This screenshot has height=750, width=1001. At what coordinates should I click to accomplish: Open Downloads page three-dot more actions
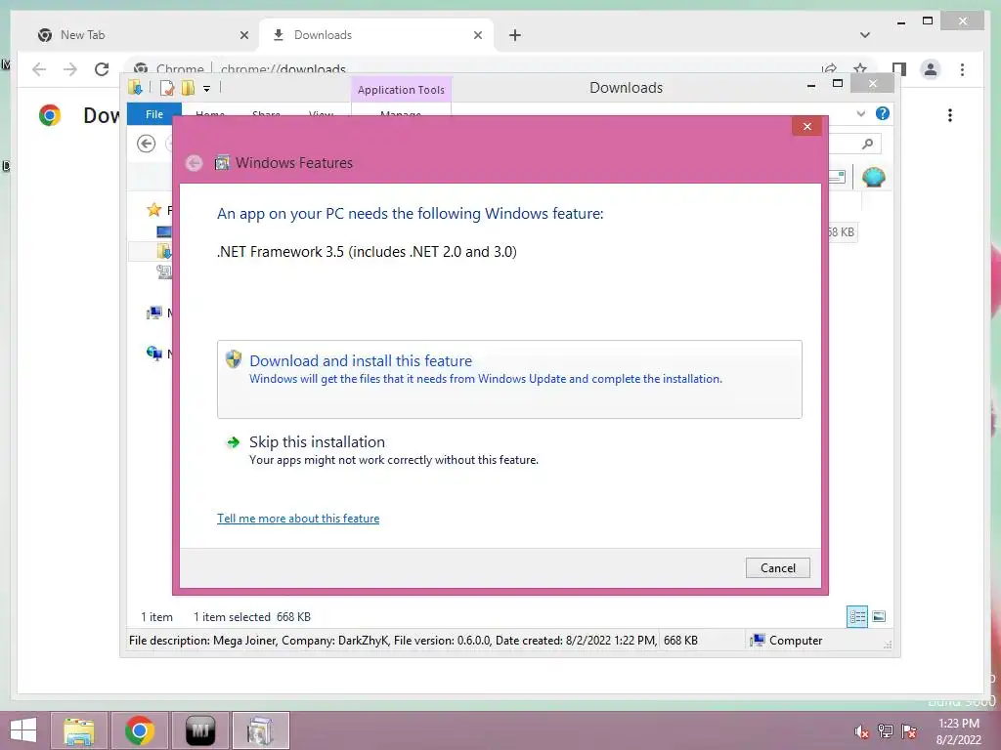coord(950,115)
